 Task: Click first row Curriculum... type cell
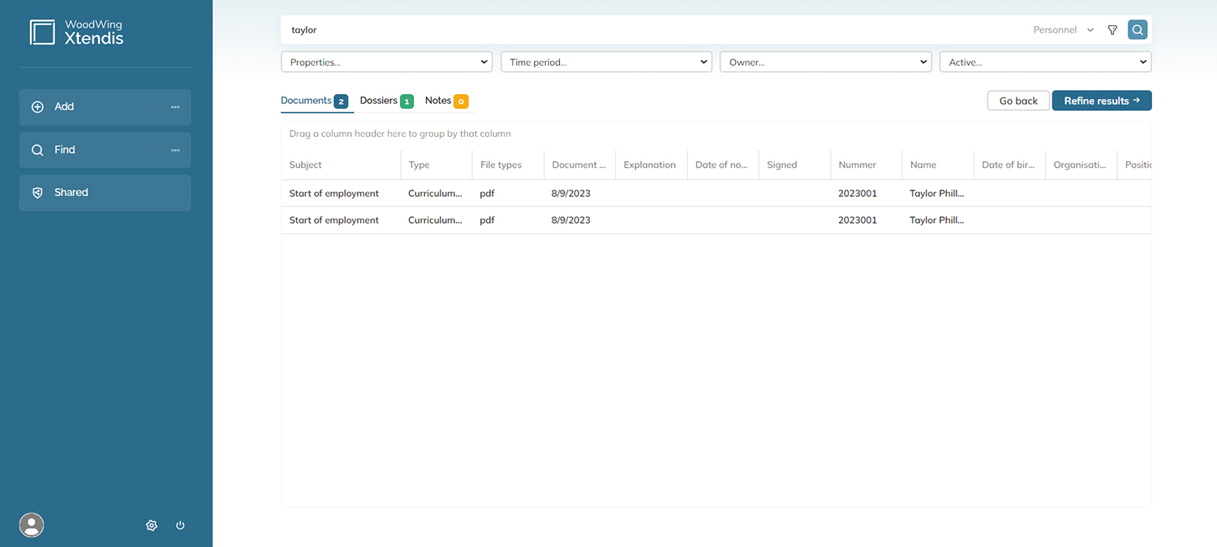pyautogui.click(x=436, y=194)
